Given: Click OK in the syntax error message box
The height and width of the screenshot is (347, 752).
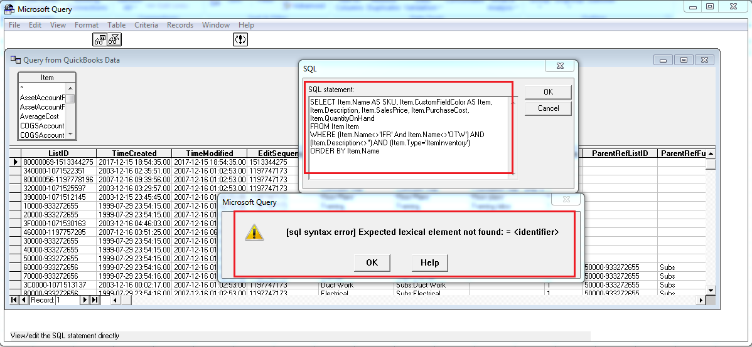Looking at the screenshot, I should [372, 262].
